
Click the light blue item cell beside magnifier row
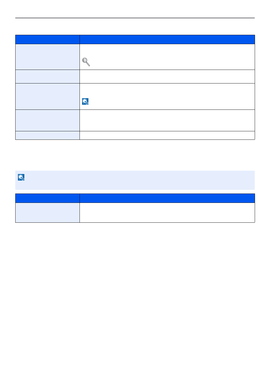pos(48,57)
